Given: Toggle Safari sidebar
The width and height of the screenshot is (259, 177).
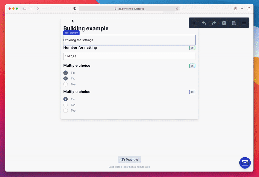Looking at the screenshot, I should [25, 9].
